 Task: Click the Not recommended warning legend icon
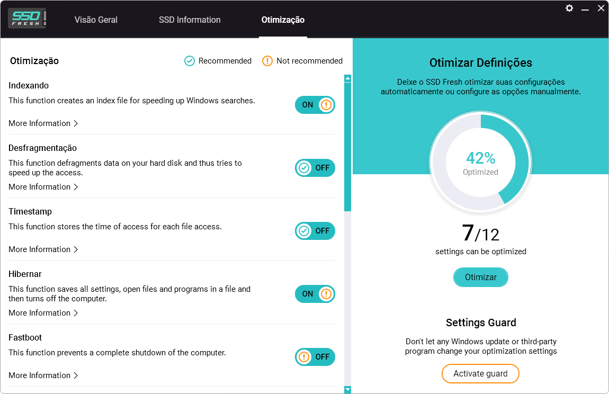coord(267,61)
